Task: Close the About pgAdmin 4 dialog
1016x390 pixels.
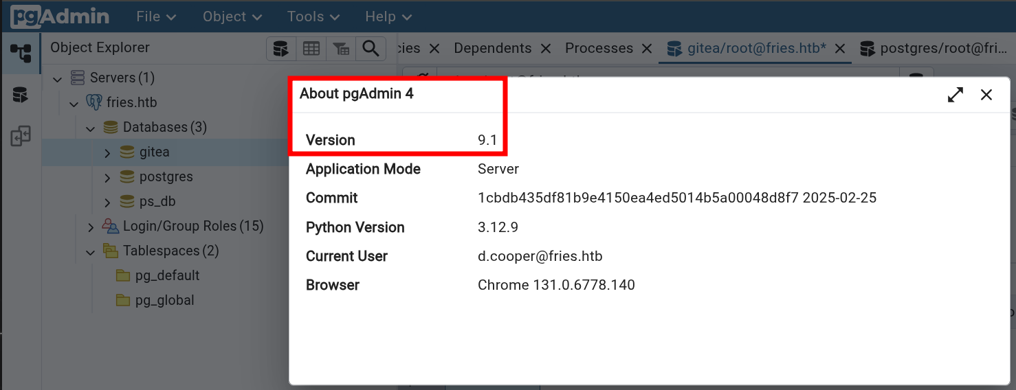Action: (x=986, y=95)
